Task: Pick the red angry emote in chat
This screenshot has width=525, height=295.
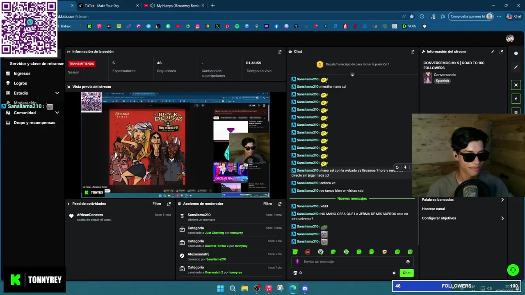Action: pos(308,252)
